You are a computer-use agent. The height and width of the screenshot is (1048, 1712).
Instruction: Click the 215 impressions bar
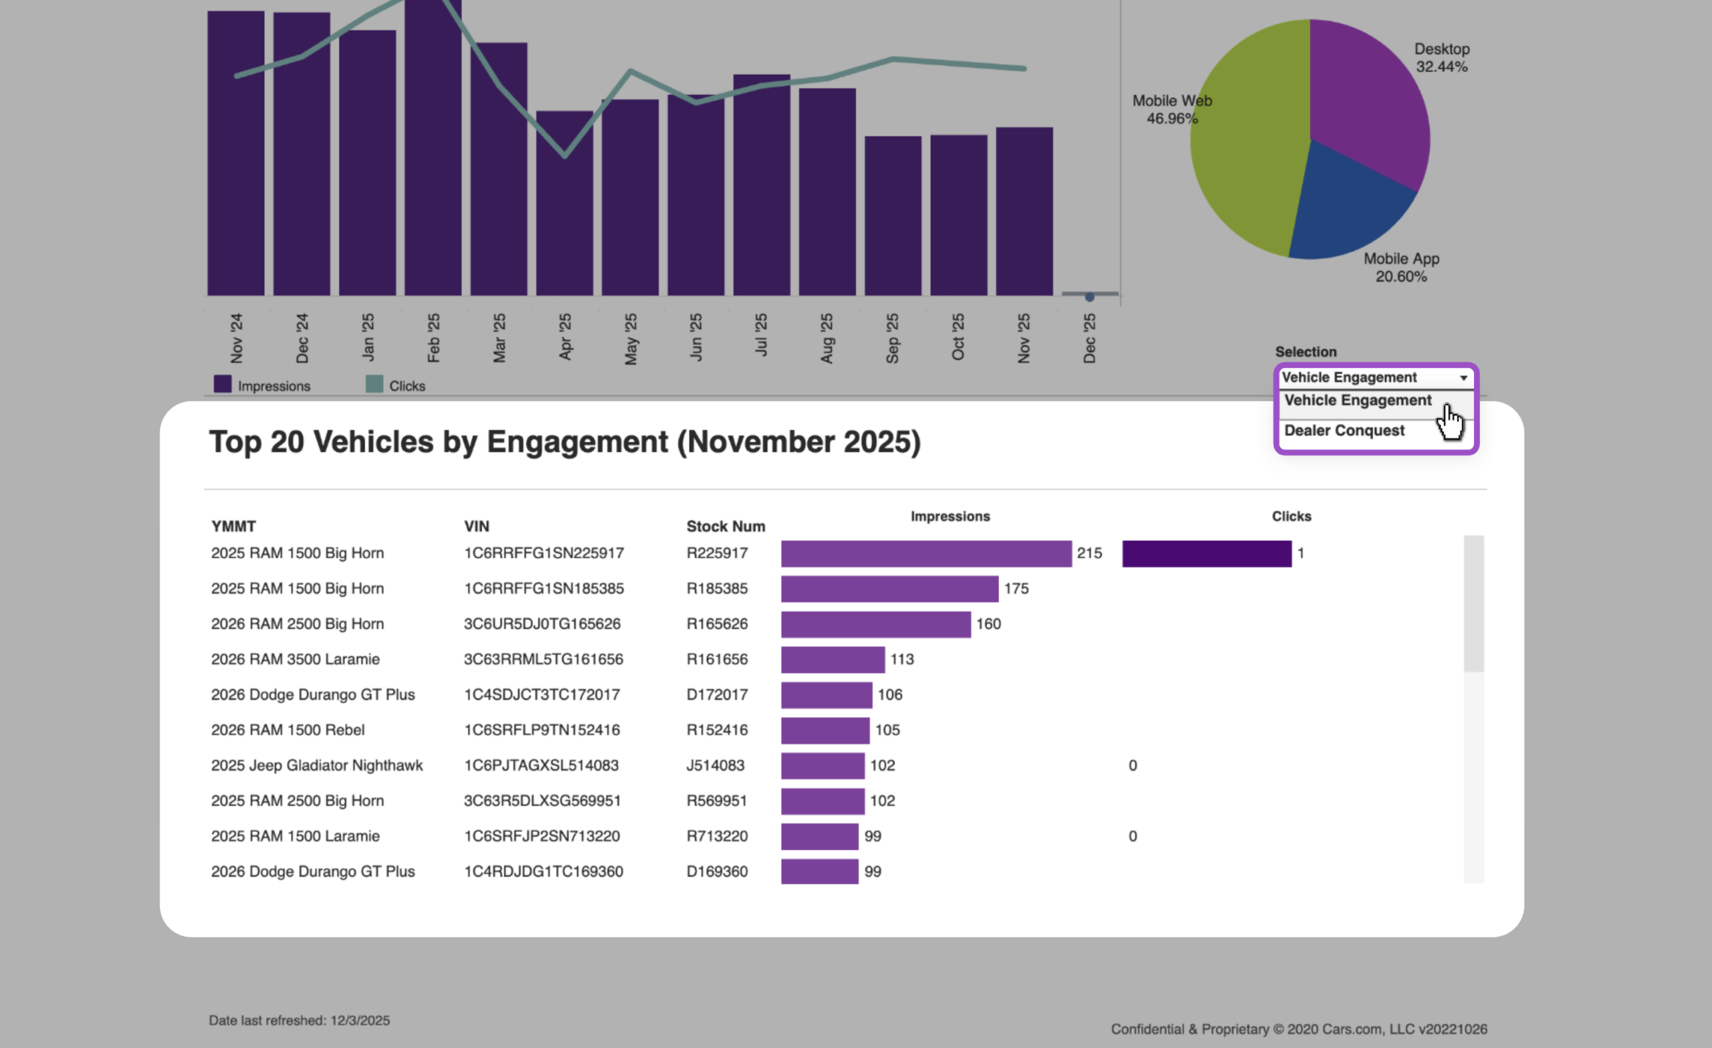point(926,554)
